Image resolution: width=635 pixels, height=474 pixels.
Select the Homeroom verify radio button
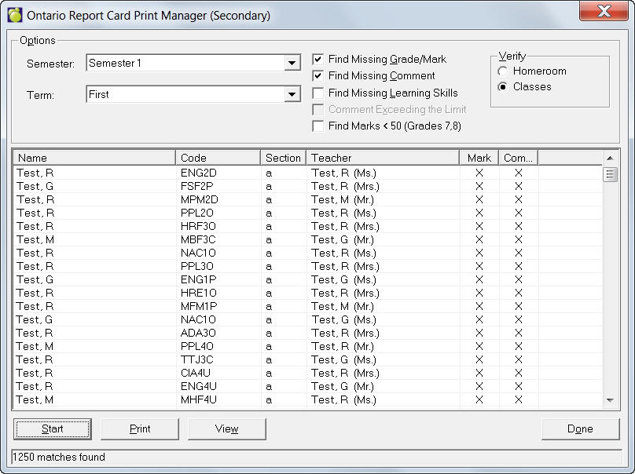tap(503, 71)
